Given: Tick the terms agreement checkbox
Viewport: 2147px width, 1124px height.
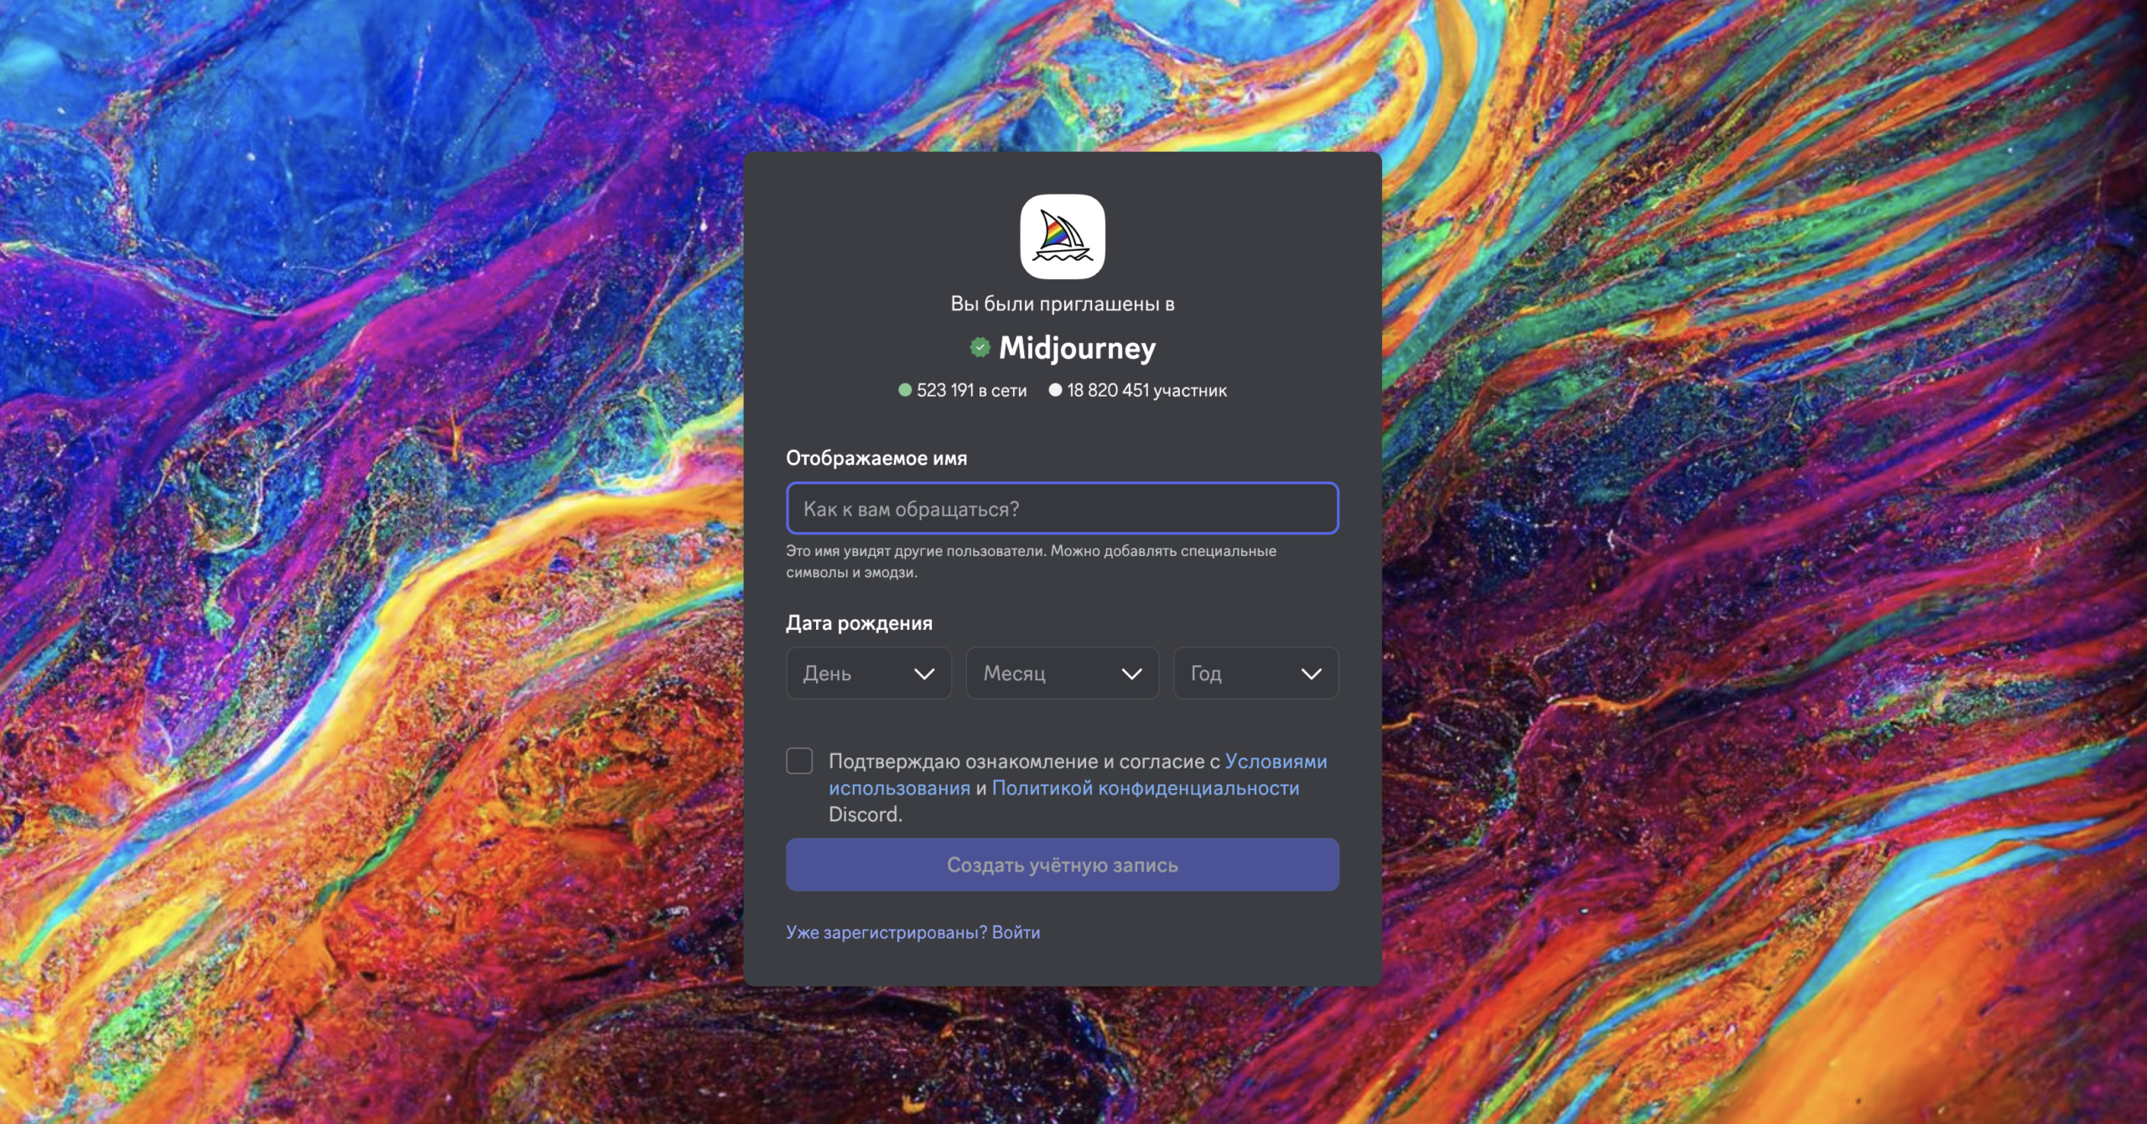Looking at the screenshot, I should coord(799,761).
